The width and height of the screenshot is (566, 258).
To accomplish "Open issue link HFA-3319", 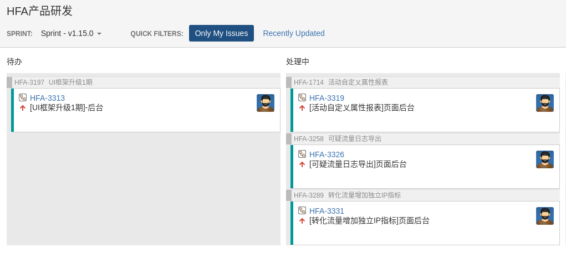I will point(327,98).
